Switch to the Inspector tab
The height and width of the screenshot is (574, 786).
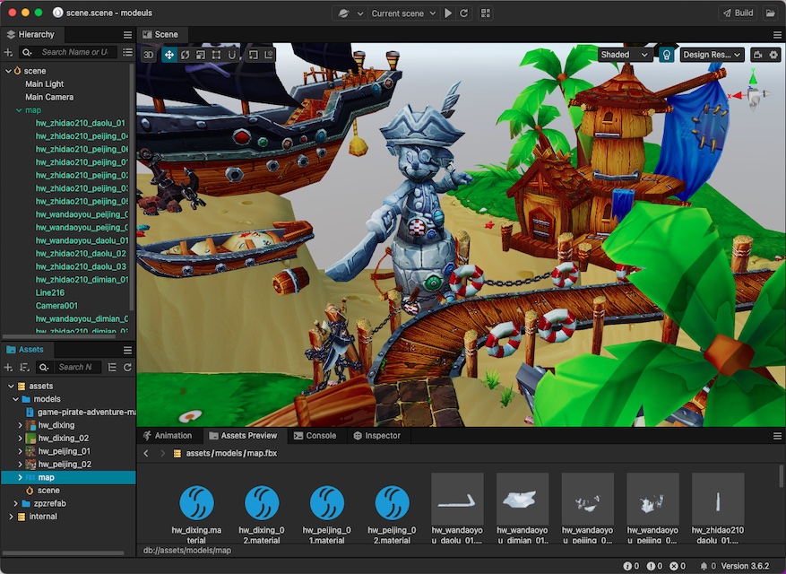377,436
